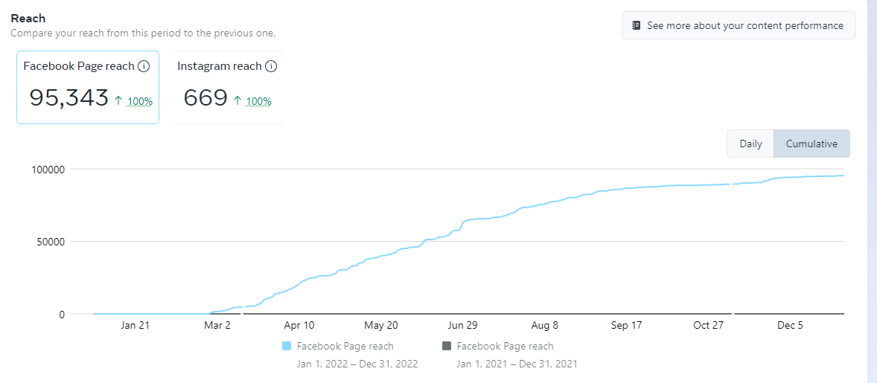The height and width of the screenshot is (383, 877).
Task: Click the info icon next to Instagram reach
Action: click(x=272, y=66)
